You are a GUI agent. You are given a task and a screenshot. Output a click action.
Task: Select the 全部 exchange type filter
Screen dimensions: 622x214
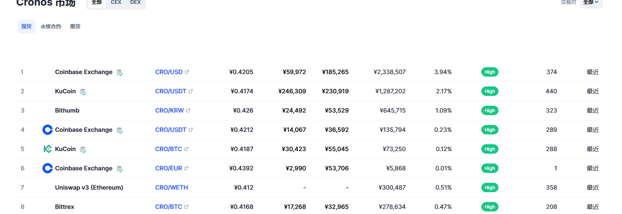97,3
